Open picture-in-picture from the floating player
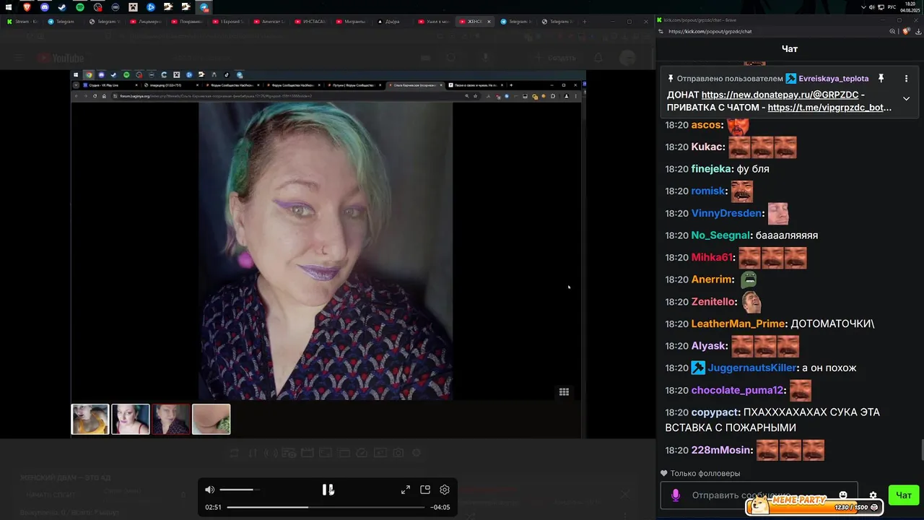 (425, 490)
